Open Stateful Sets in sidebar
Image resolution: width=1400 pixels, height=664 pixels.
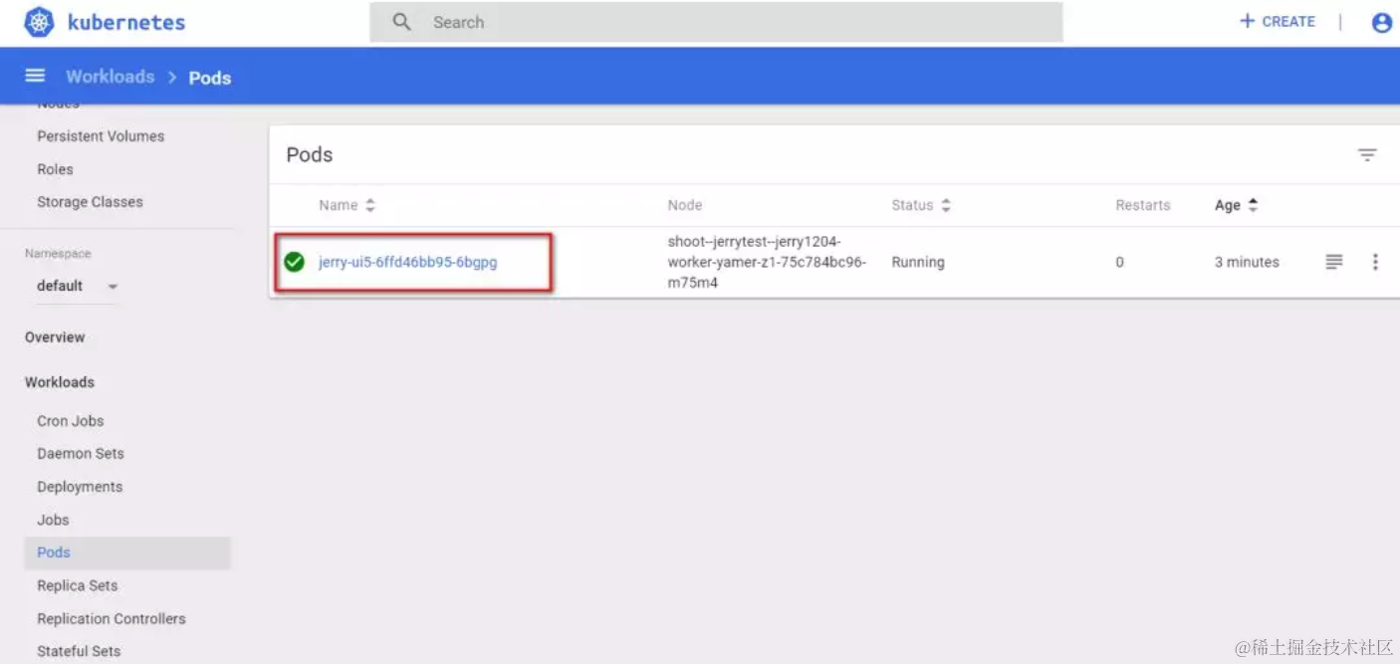(x=79, y=651)
